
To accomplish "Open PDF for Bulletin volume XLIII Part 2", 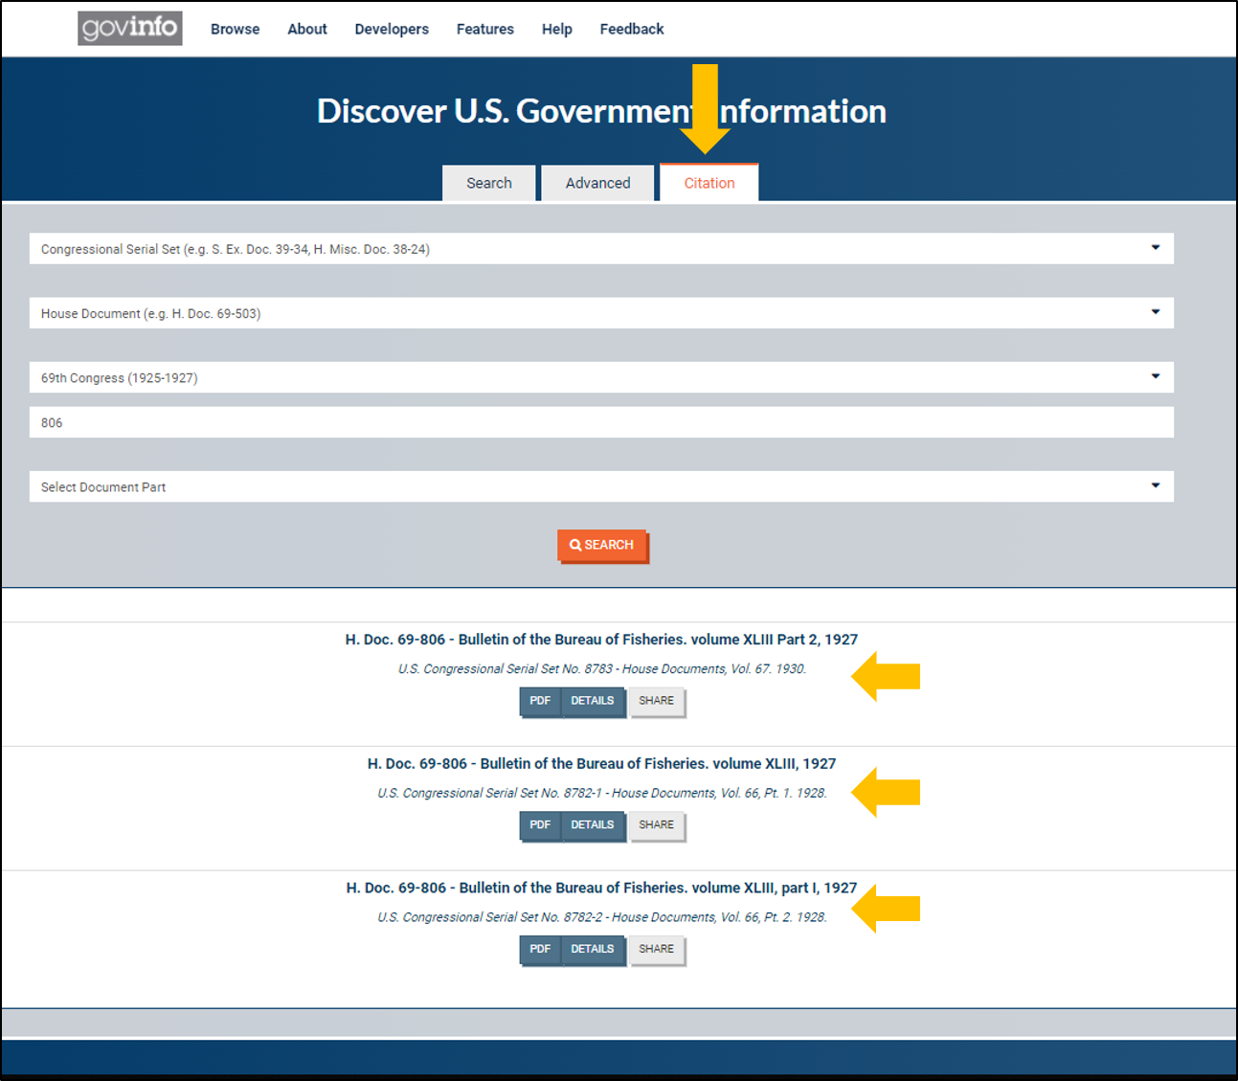I will coord(540,701).
